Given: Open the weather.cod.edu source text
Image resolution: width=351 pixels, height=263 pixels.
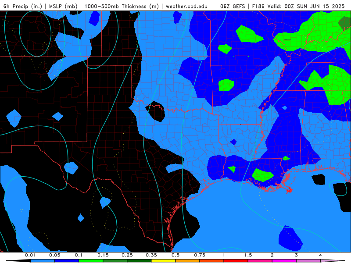Looking at the screenshot, I should point(186,6).
